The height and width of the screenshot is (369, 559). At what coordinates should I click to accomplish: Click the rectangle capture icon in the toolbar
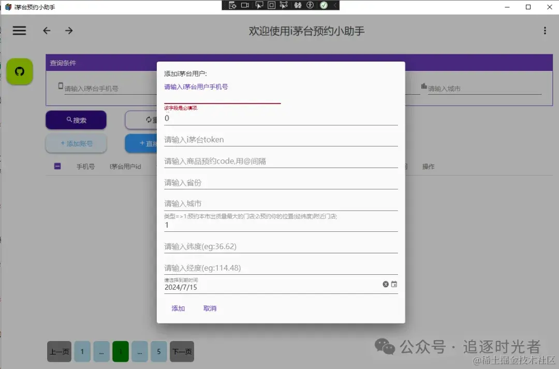point(272,6)
